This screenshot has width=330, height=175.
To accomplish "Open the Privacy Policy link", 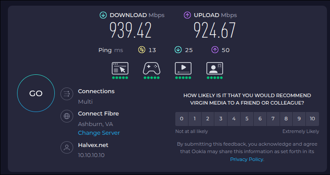I will 247,159.
